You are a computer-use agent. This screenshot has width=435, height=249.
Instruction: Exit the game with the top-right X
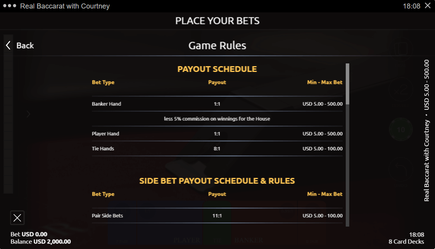click(428, 6)
